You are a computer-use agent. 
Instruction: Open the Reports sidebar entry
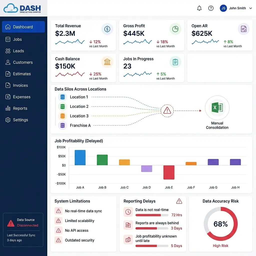(x=23, y=108)
